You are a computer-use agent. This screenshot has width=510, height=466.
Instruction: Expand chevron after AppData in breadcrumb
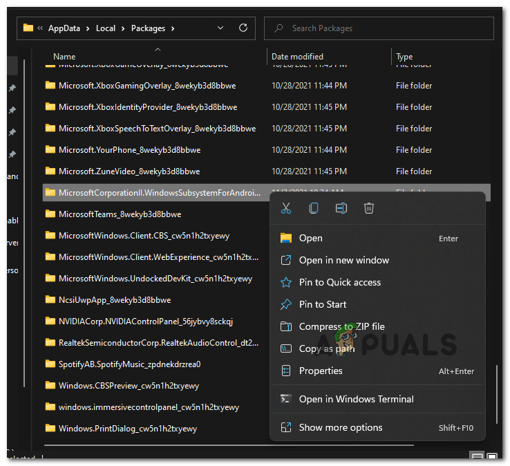pos(88,28)
